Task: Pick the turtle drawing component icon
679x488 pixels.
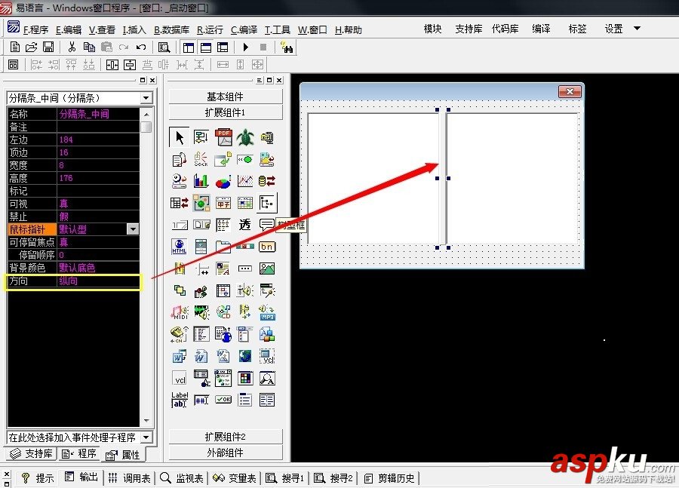Action: tap(245, 137)
